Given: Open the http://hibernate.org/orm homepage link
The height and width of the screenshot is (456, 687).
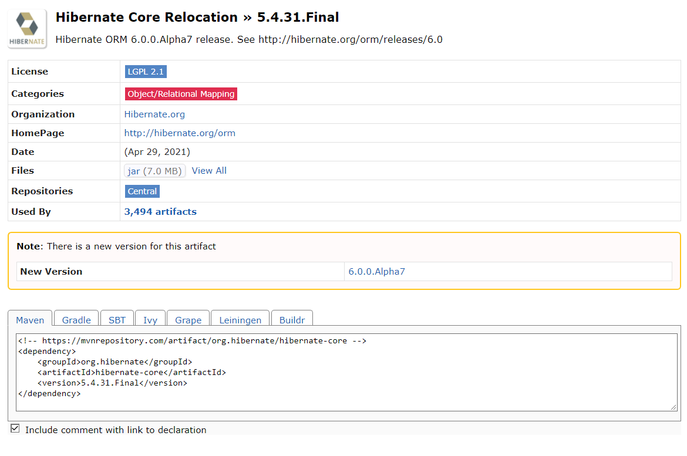Looking at the screenshot, I should click(180, 133).
